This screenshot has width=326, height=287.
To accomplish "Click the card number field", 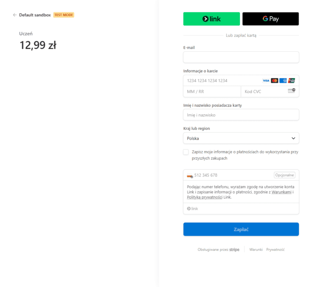I will (221, 81).
